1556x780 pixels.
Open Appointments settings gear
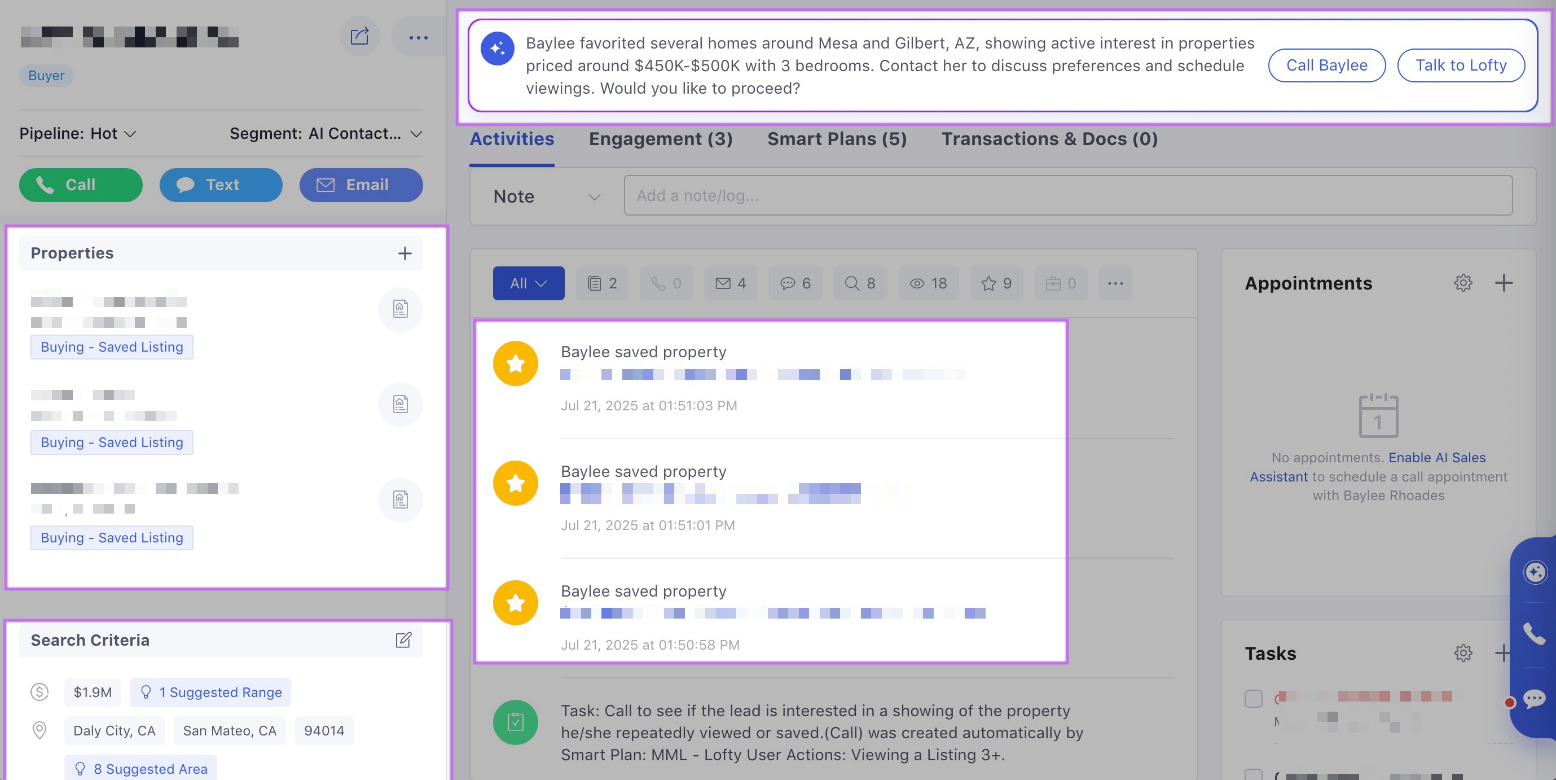point(1462,283)
